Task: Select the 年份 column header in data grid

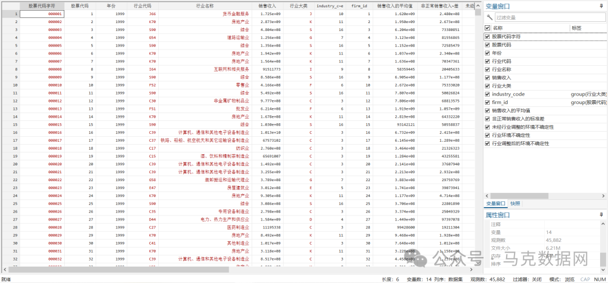Action: pos(111,6)
